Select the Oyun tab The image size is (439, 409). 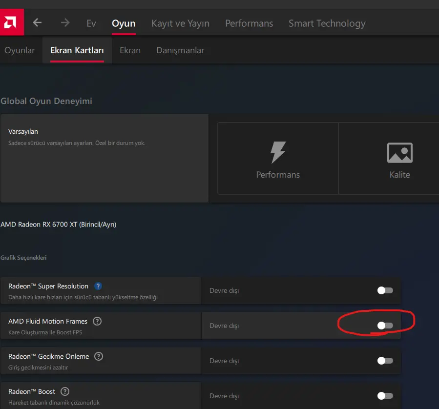point(124,23)
